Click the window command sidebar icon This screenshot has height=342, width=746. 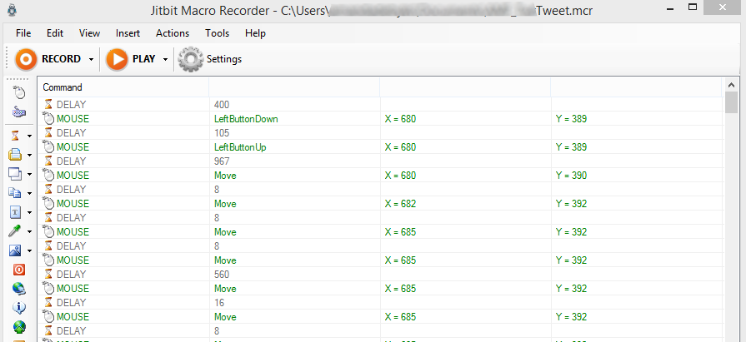(15, 174)
